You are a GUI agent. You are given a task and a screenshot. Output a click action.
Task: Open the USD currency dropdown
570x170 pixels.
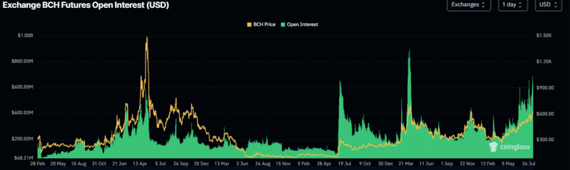pos(549,5)
